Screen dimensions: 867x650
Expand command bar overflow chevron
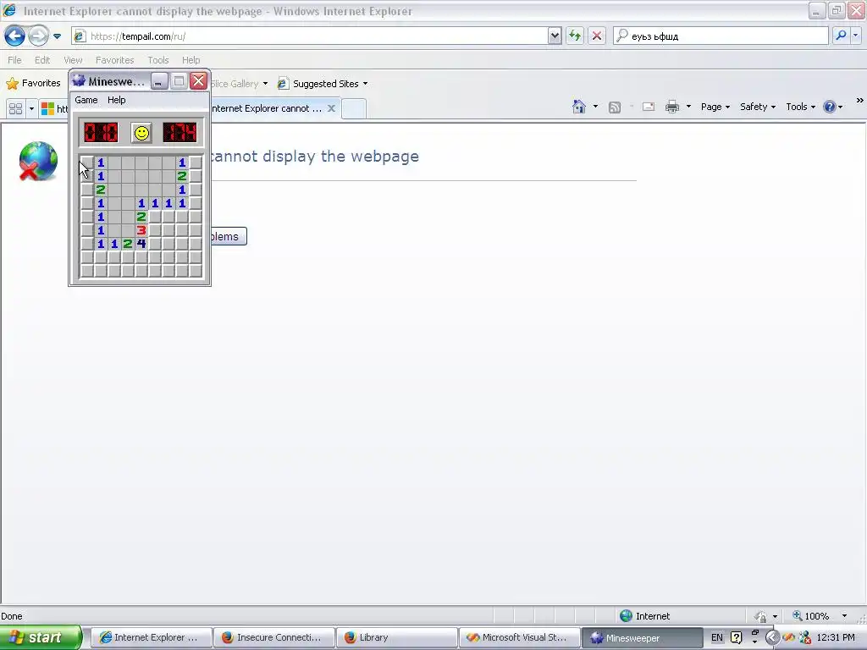(x=860, y=100)
